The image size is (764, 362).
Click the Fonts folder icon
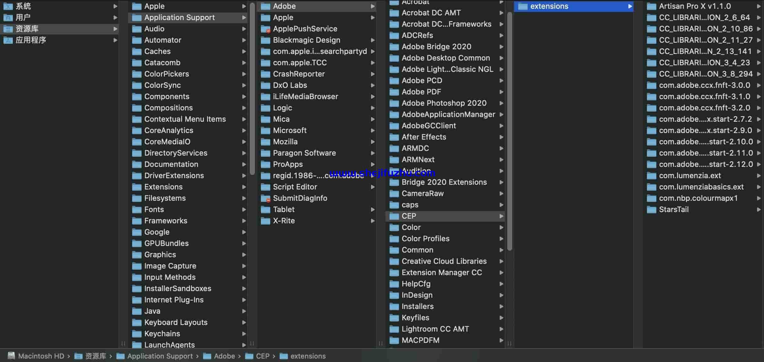[137, 210]
